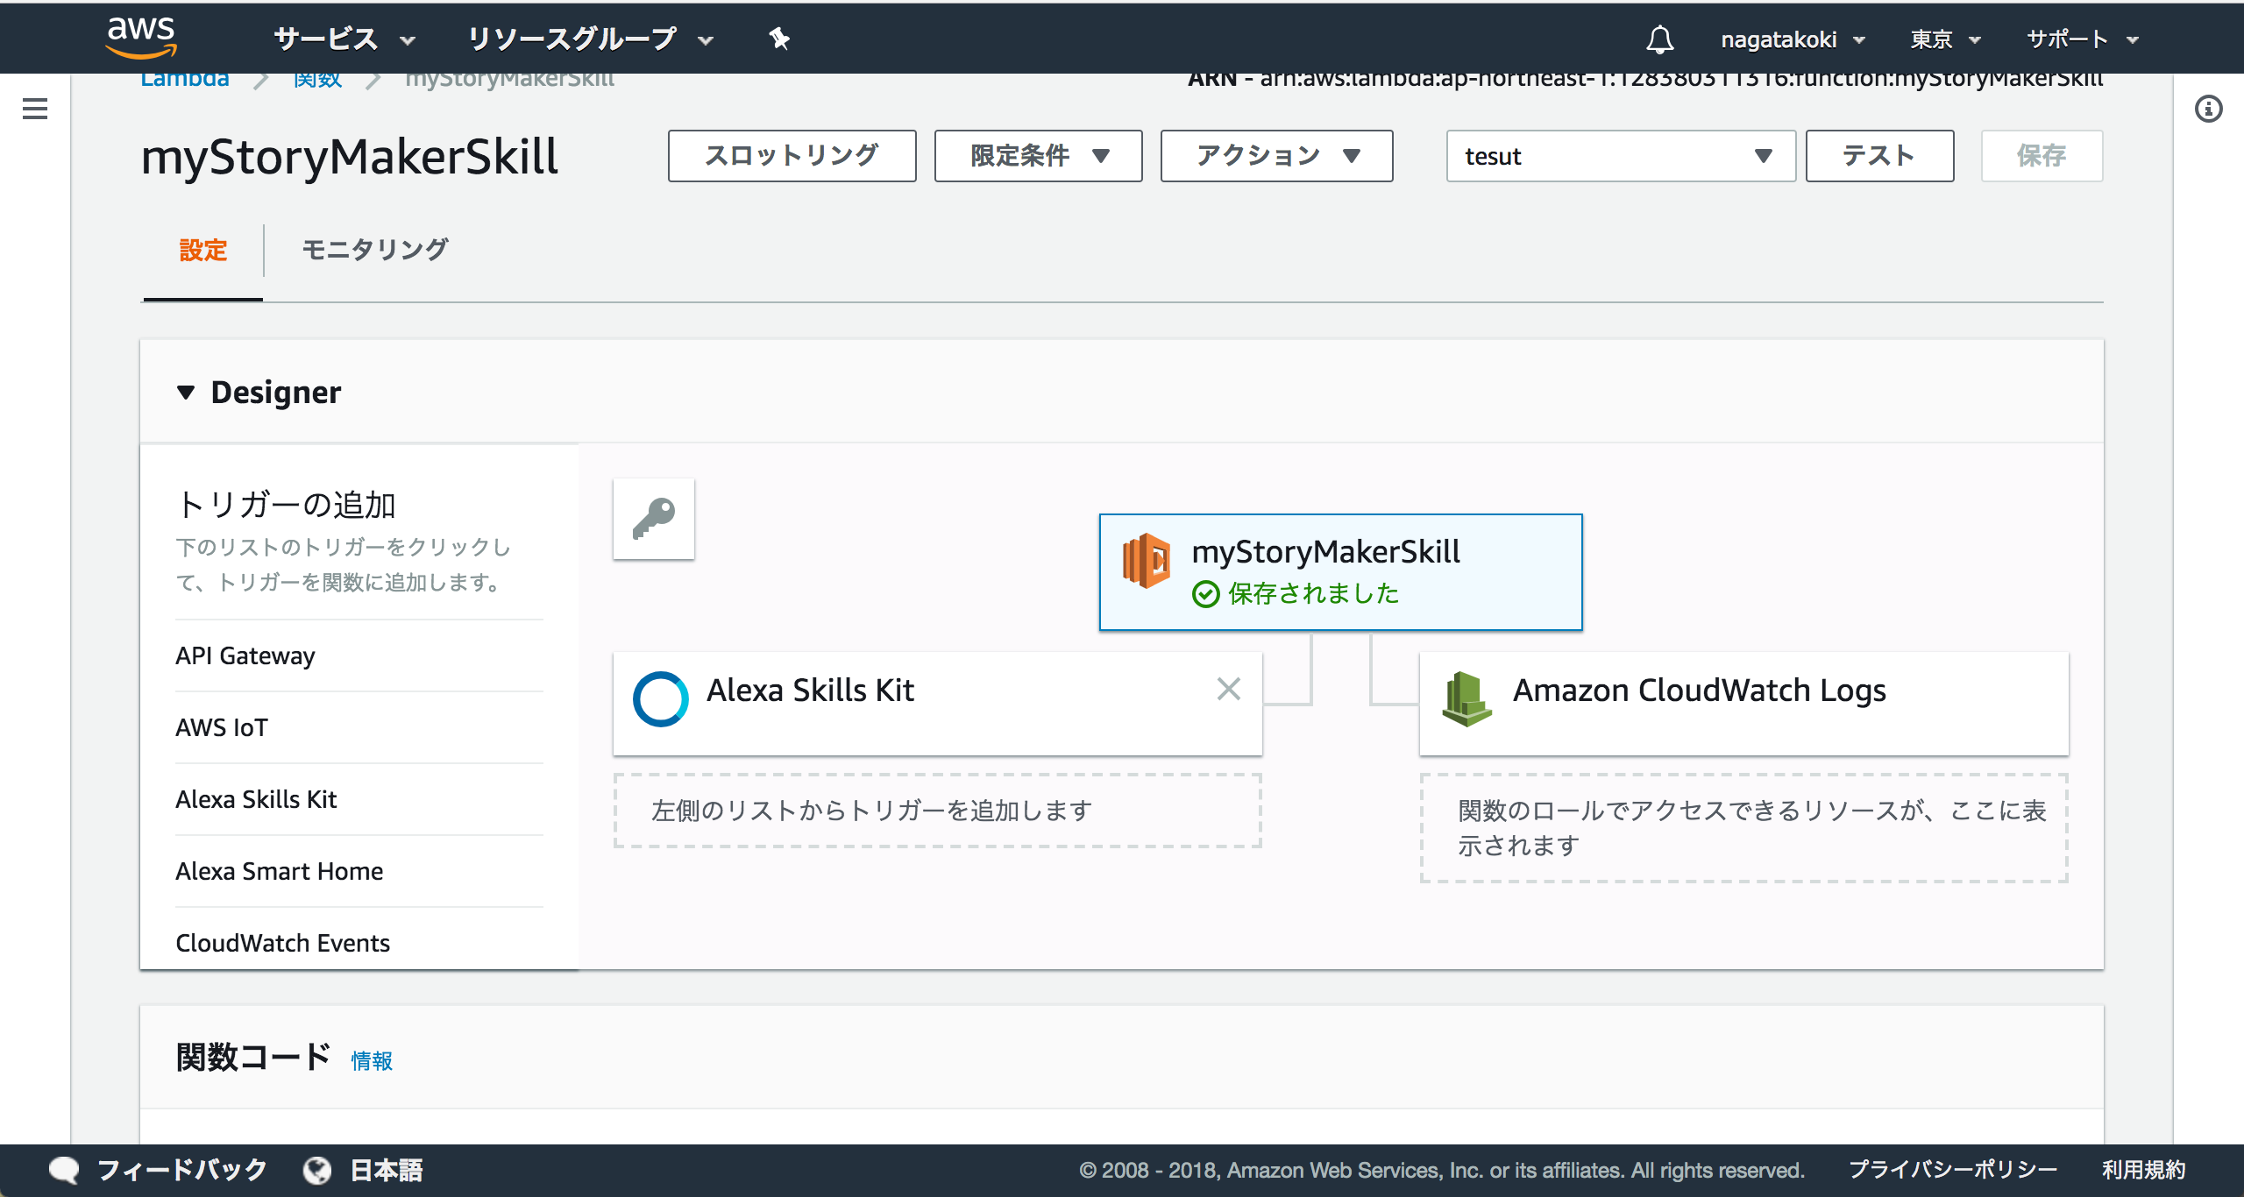
Task: Click the スロットリング button
Action: (x=792, y=156)
